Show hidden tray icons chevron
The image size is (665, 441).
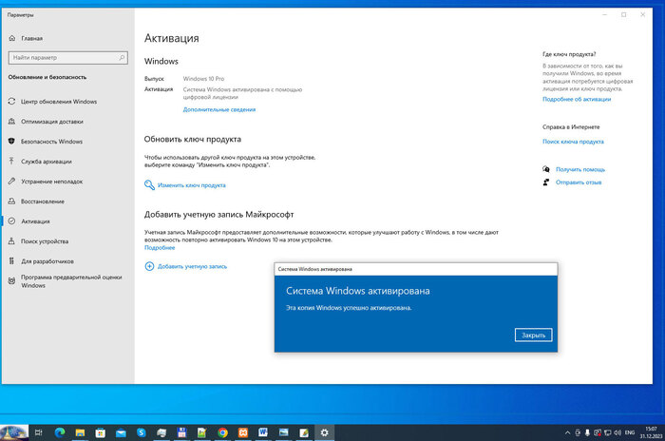tap(567, 433)
